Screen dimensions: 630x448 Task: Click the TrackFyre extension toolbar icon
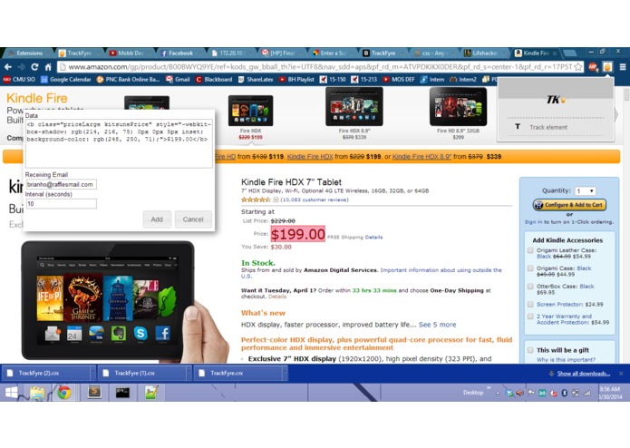pos(607,67)
